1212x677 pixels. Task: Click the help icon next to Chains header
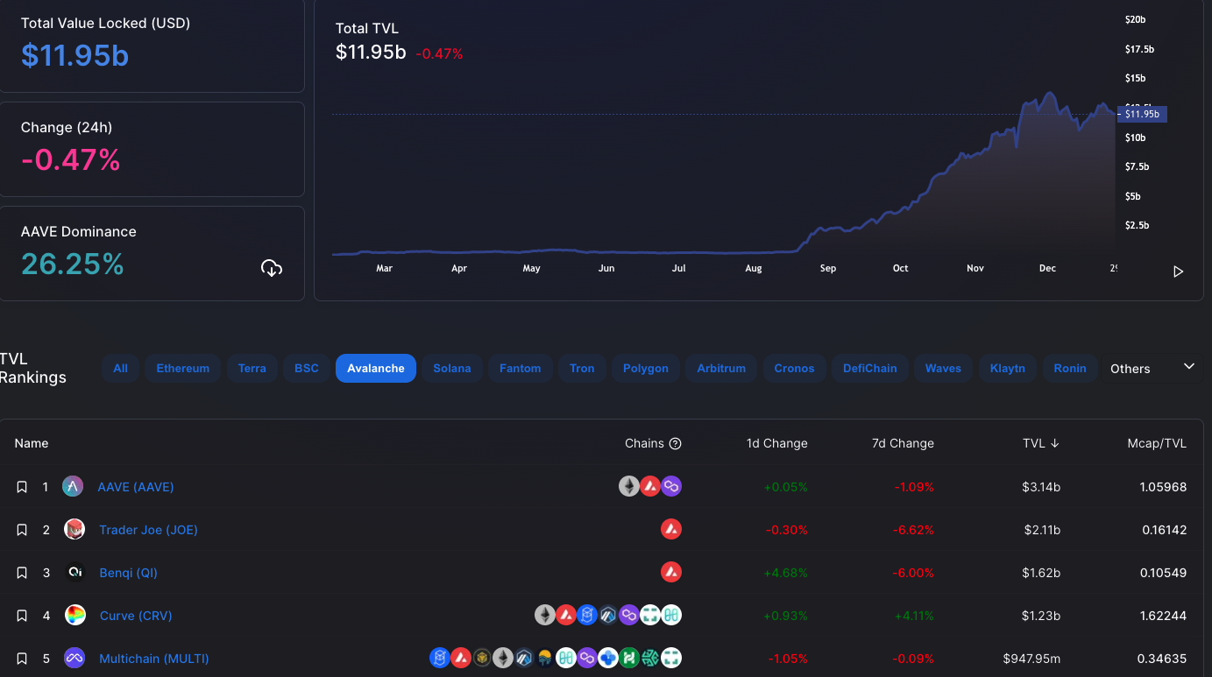pos(675,443)
